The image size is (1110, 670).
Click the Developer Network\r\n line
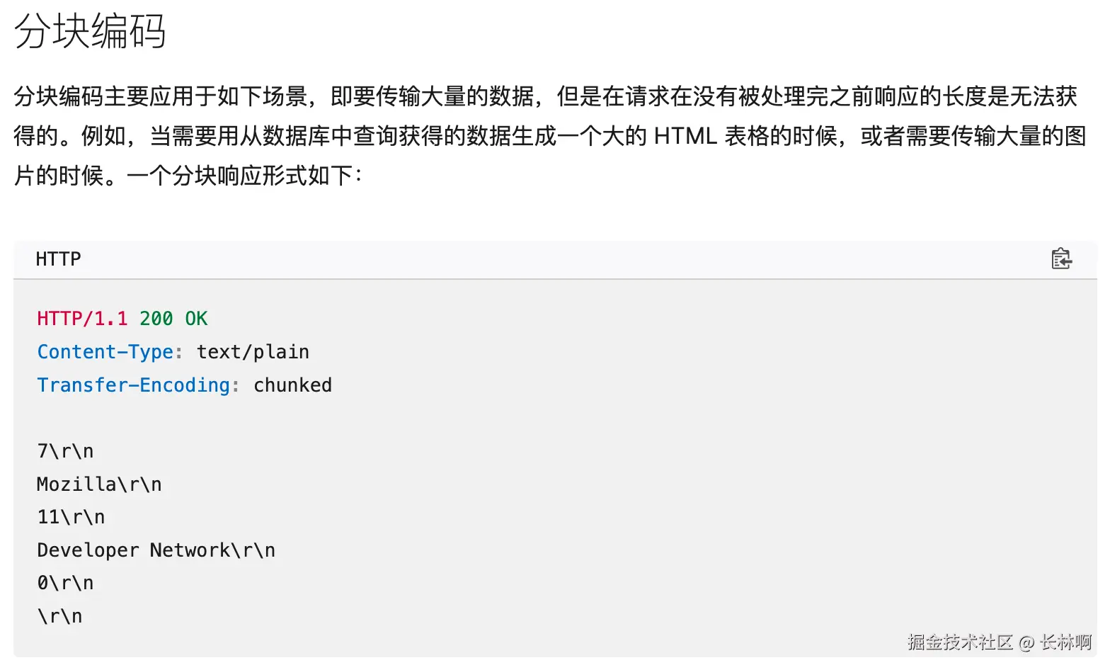click(156, 550)
